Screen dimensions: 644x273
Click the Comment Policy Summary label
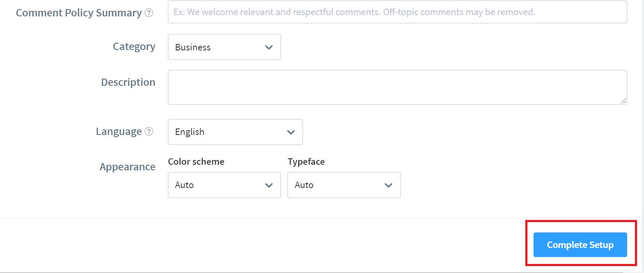79,13
